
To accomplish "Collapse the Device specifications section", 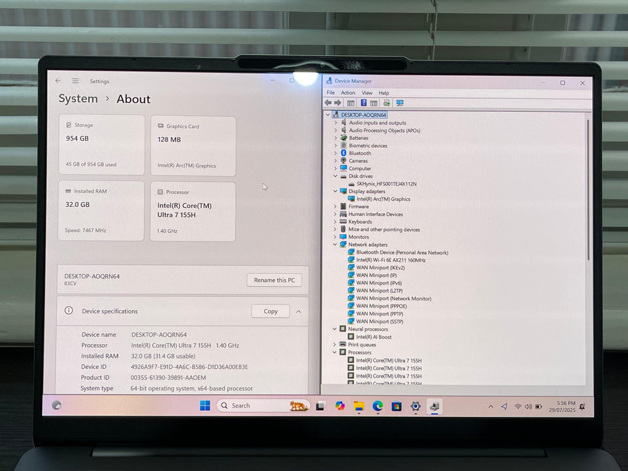I will pyautogui.click(x=298, y=311).
